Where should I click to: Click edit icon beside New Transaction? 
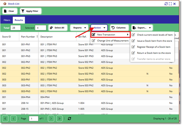pyautogui.click(x=94, y=35)
